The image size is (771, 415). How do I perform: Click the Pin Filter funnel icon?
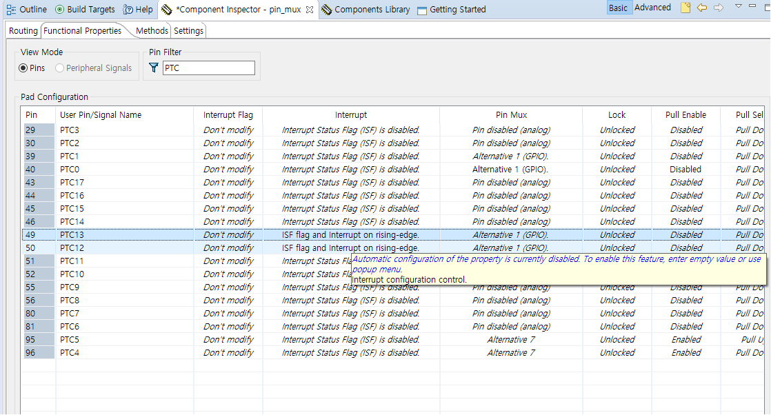click(x=153, y=66)
